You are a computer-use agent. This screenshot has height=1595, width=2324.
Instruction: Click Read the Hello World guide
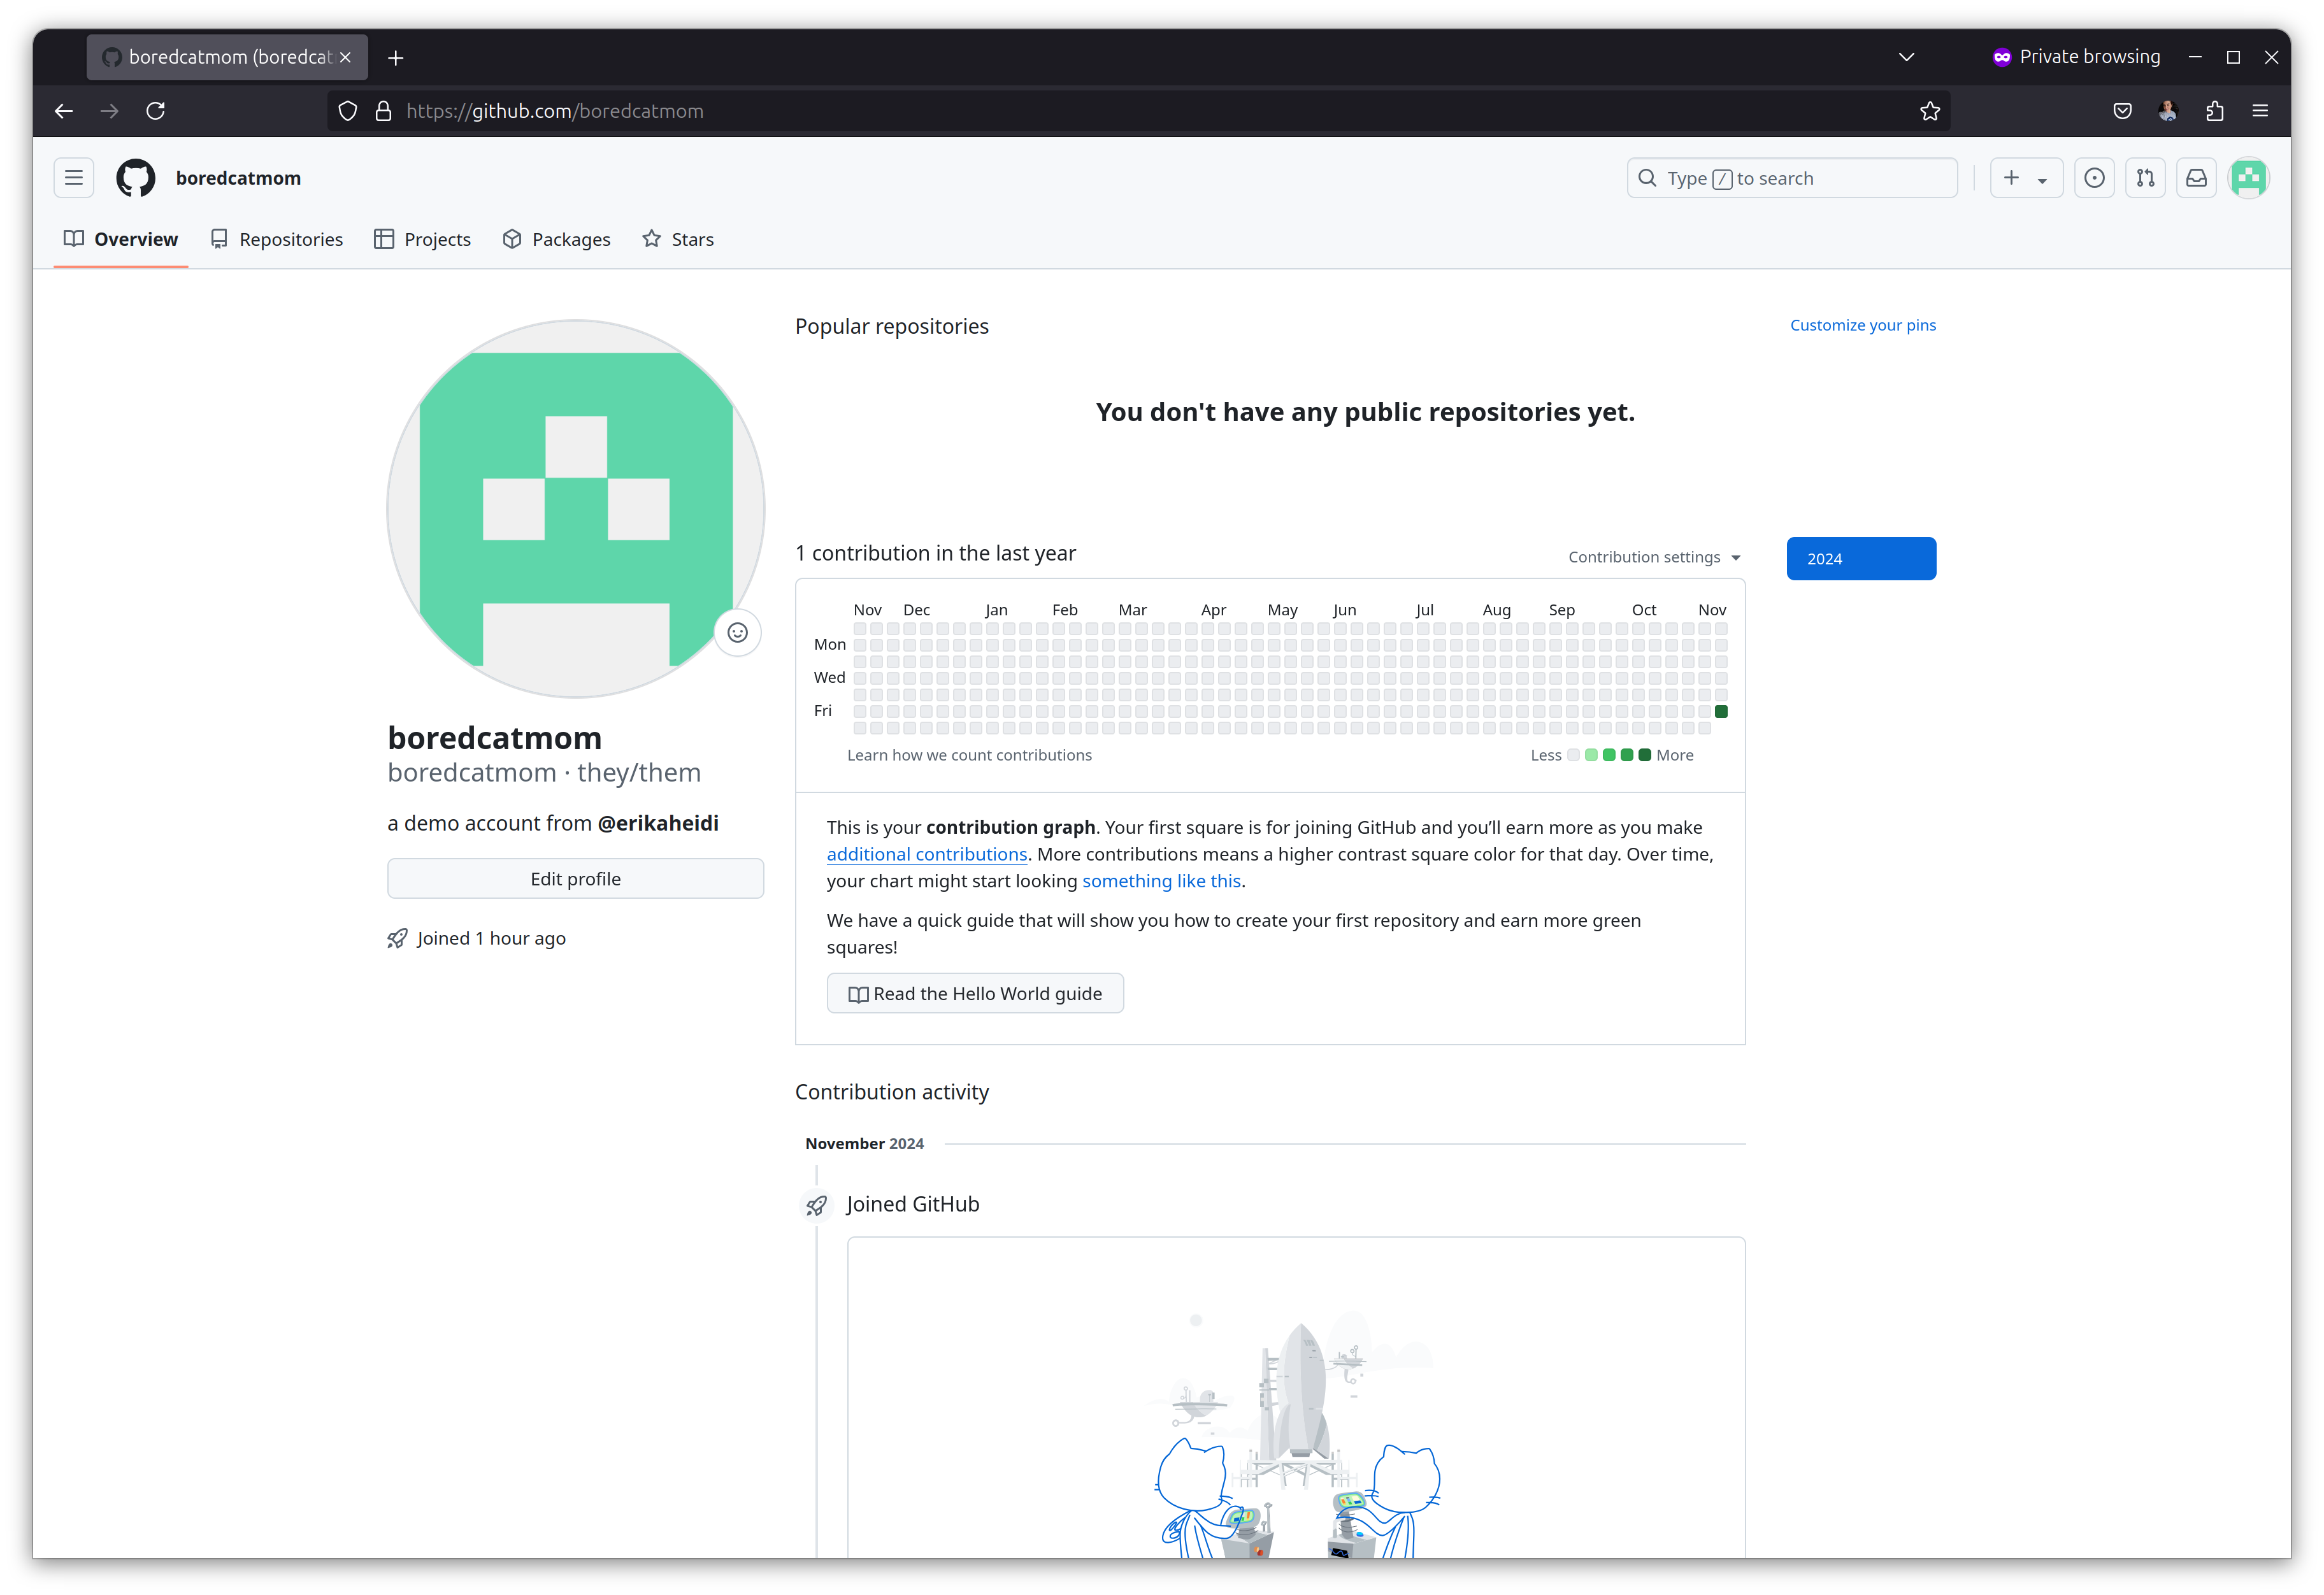point(975,993)
